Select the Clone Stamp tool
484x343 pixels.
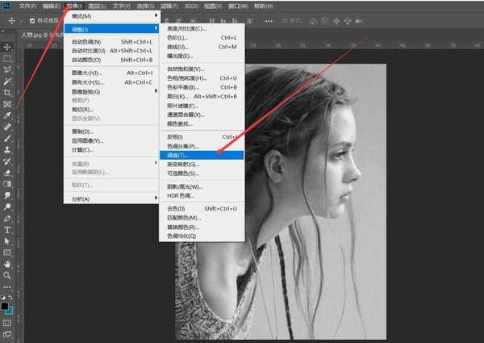click(7, 149)
